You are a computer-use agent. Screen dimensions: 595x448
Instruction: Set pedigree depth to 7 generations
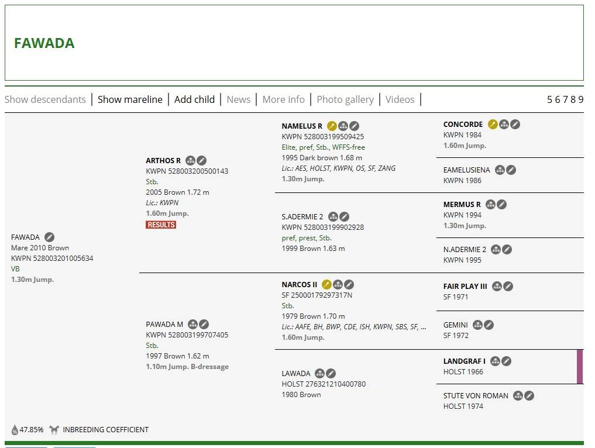pos(565,99)
